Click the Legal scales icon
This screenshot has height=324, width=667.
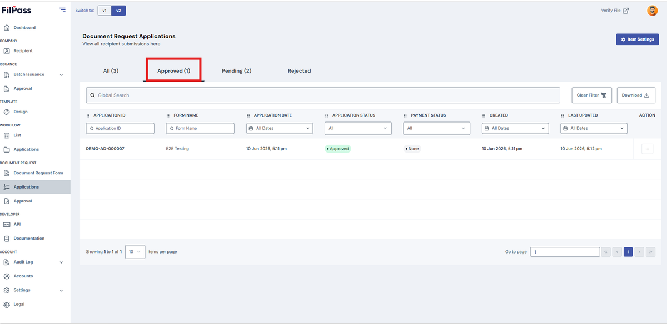coord(7,305)
